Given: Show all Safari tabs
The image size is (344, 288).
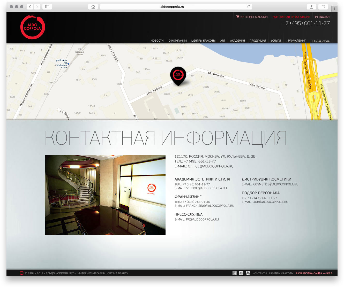Looking at the screenshot, I should [323, 7].
